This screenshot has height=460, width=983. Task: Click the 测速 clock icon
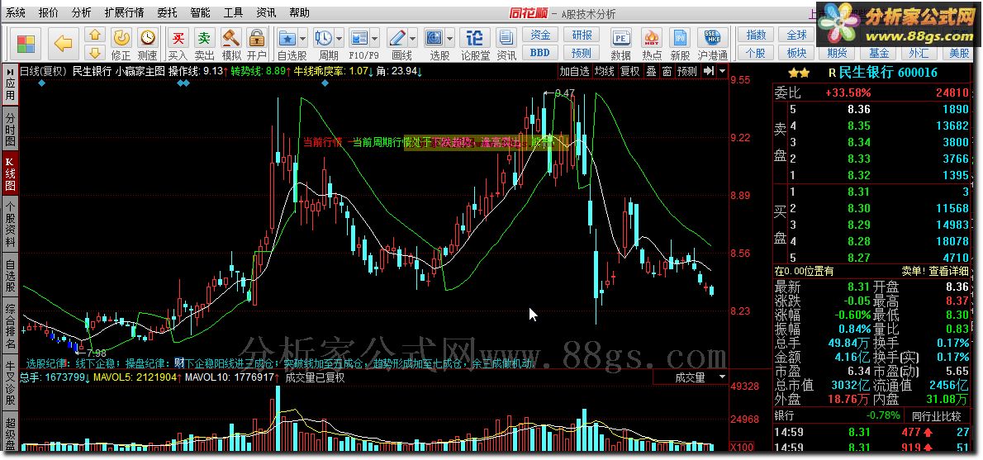(x=148, y=38)
